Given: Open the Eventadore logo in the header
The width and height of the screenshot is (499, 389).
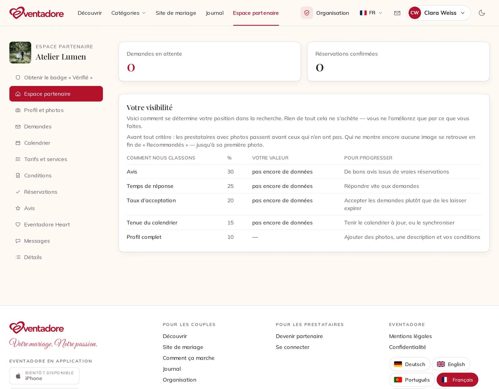Looking at the screenshot, I should (x=36, y=13).
